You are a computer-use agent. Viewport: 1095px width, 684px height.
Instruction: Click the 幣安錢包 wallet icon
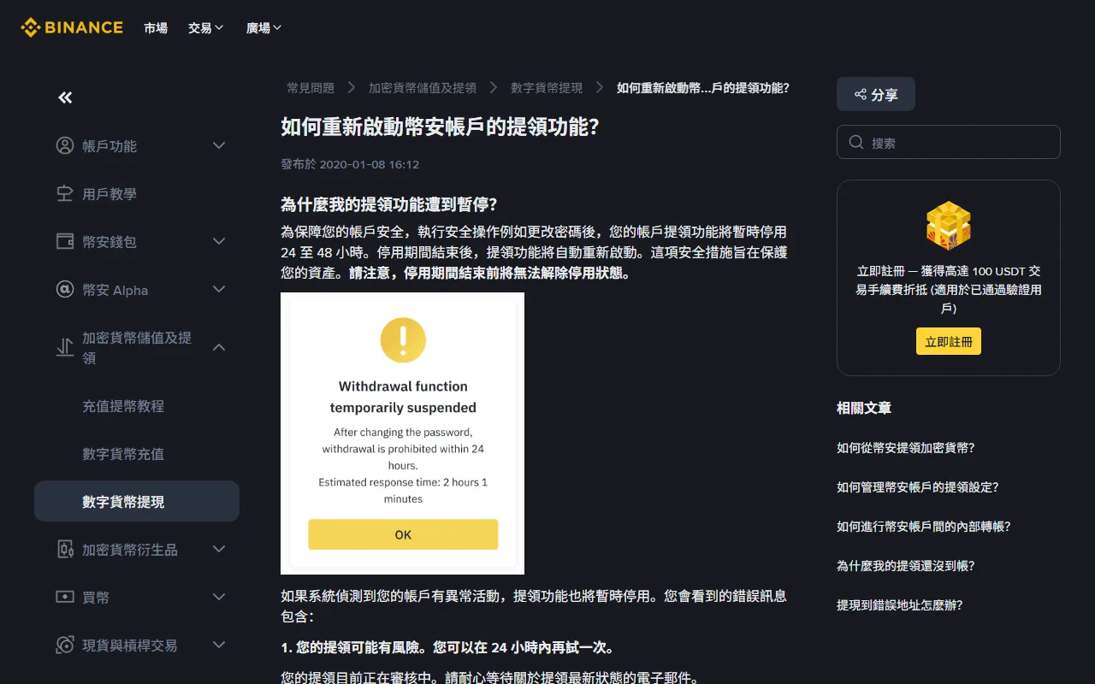click(x=65, y=241)
